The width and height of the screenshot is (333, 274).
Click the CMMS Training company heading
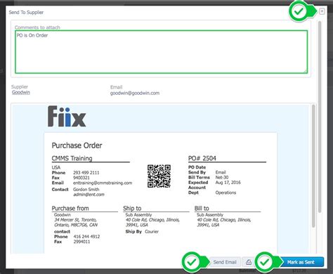(72, 158)
